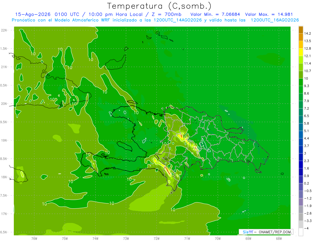313x242 pixels.
Task: Click the '21N' latitude label
Action: (x=4, y=67)
